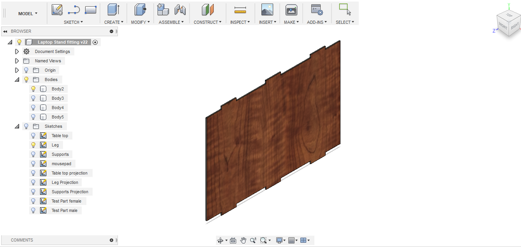The image size is (521, 247).
Task: Open the ASSEMBLE menu
Action: 171,22
